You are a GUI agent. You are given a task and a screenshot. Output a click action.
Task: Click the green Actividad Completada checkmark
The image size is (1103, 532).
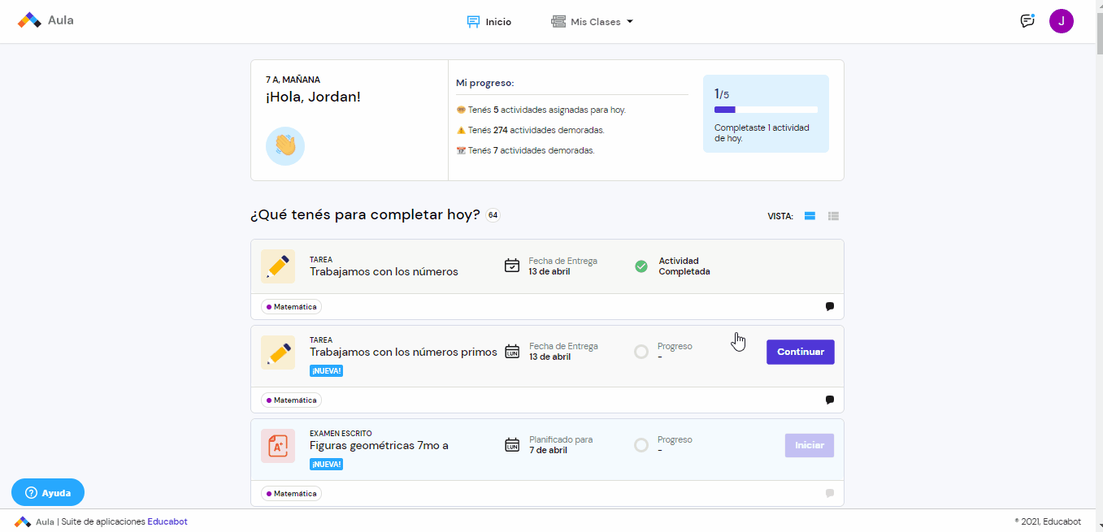641,266
